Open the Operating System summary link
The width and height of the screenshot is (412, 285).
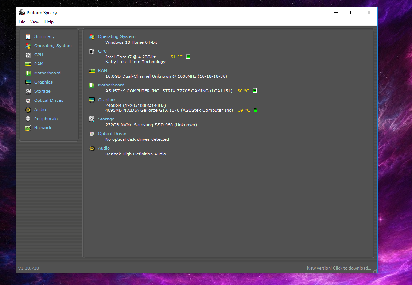pyautogui.click(x=117, y=36)
